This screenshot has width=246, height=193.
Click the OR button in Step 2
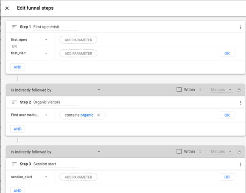click(x=227, y=115)
